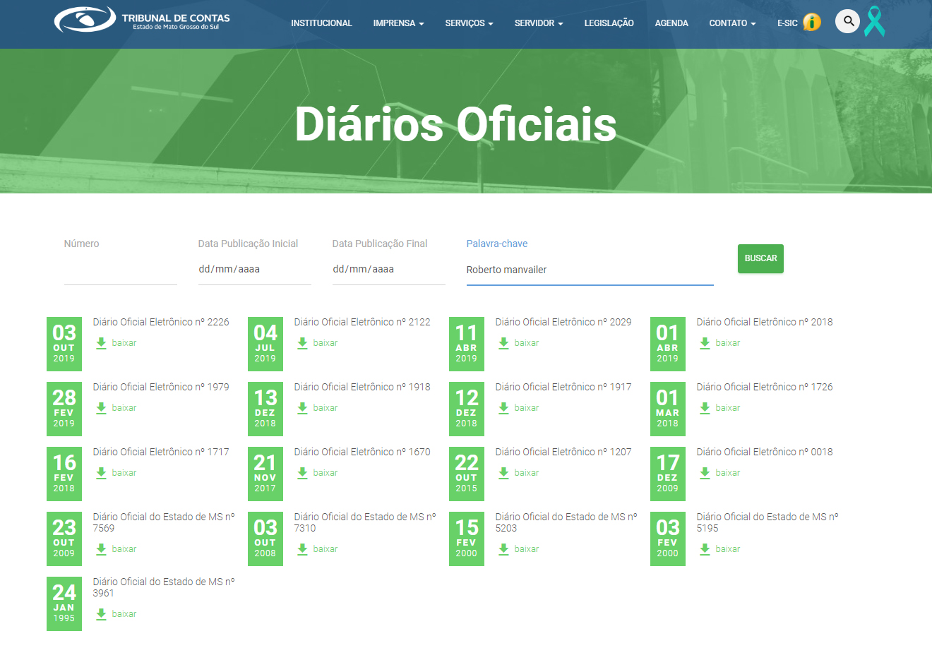Click download arrow for Diário Eletrônico nº 1717

tap(101, 473)
